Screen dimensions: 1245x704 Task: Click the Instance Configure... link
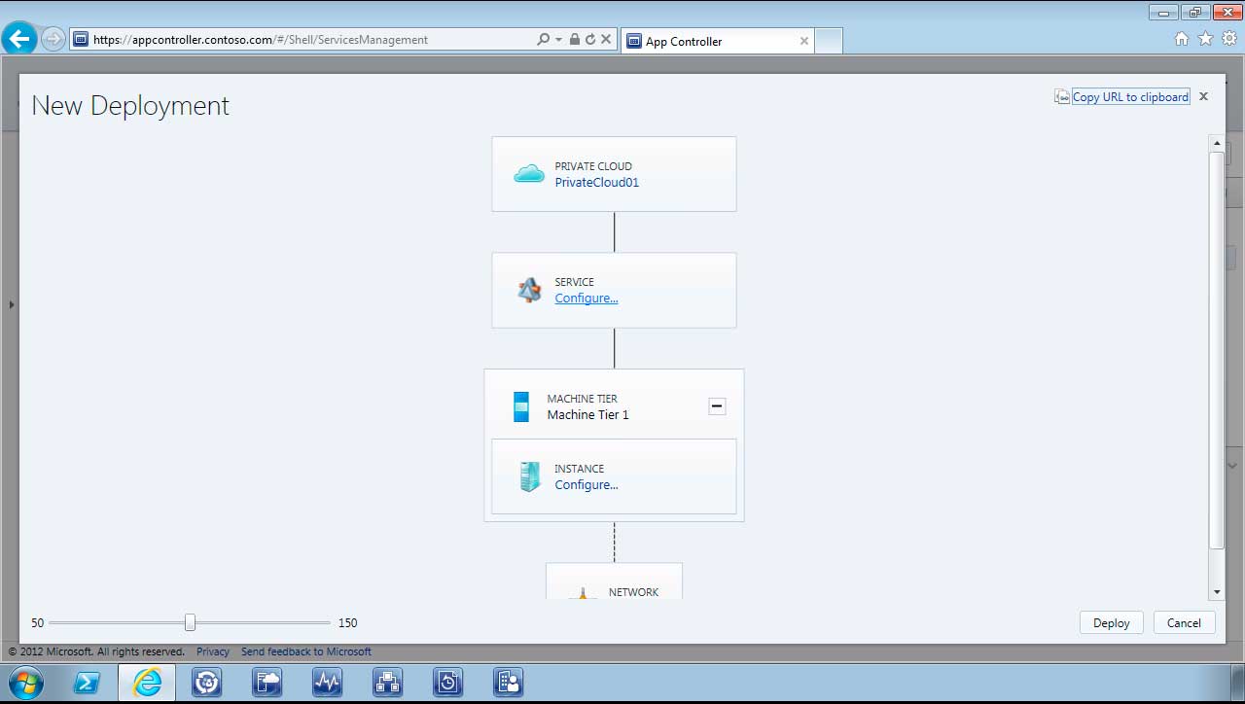coord(587,485)
